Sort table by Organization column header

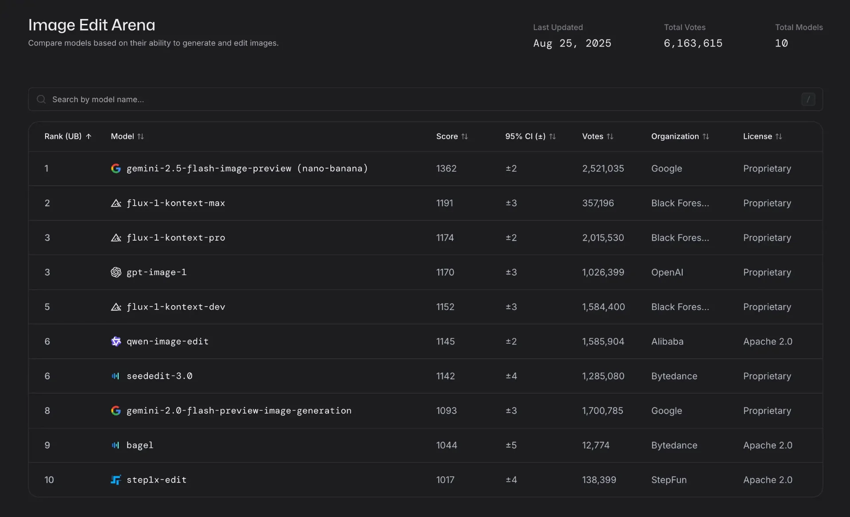[680, 136]
